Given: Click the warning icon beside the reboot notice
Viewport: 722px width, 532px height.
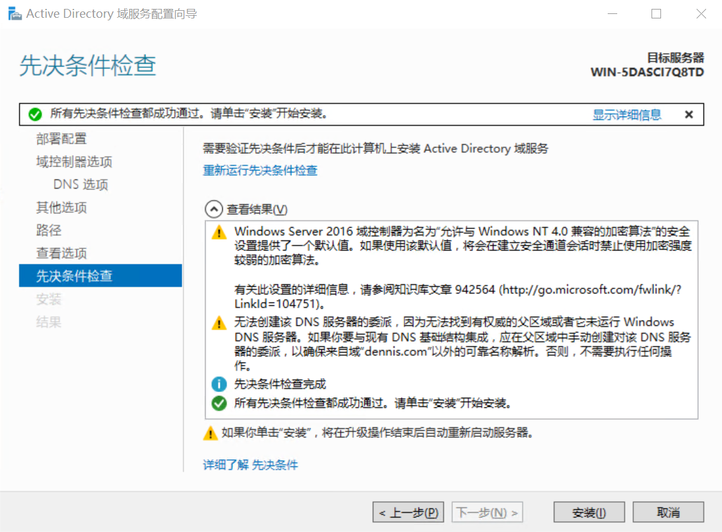Looking at the screenshot, I should point(210,433).
